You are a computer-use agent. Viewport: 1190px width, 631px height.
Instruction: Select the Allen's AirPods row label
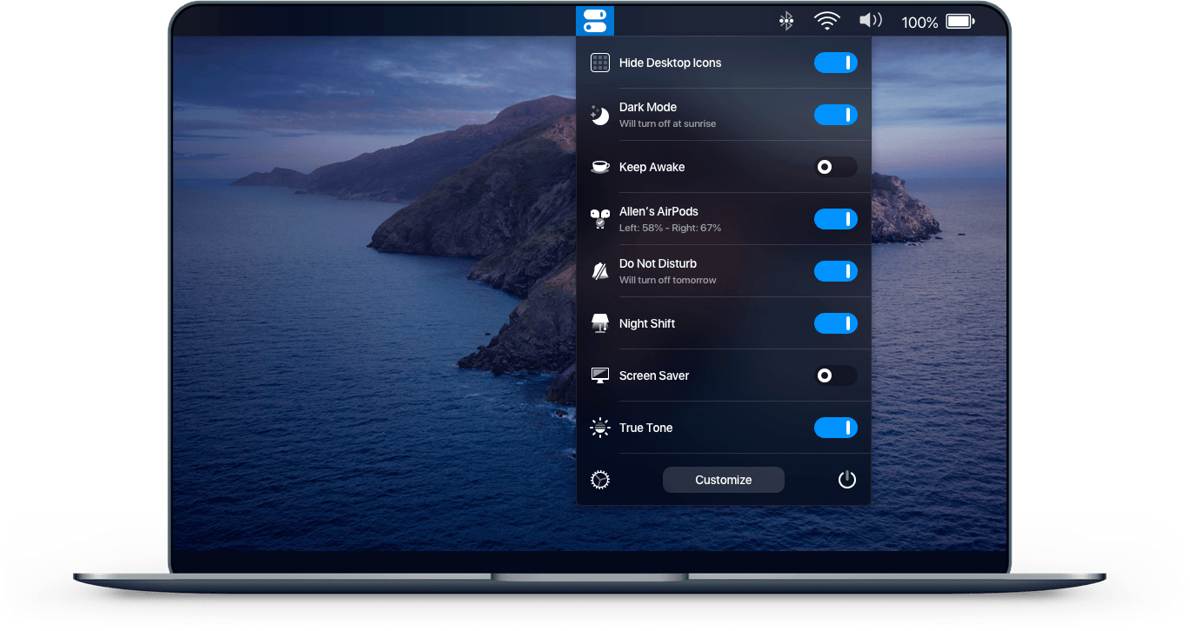click(659, 211)
